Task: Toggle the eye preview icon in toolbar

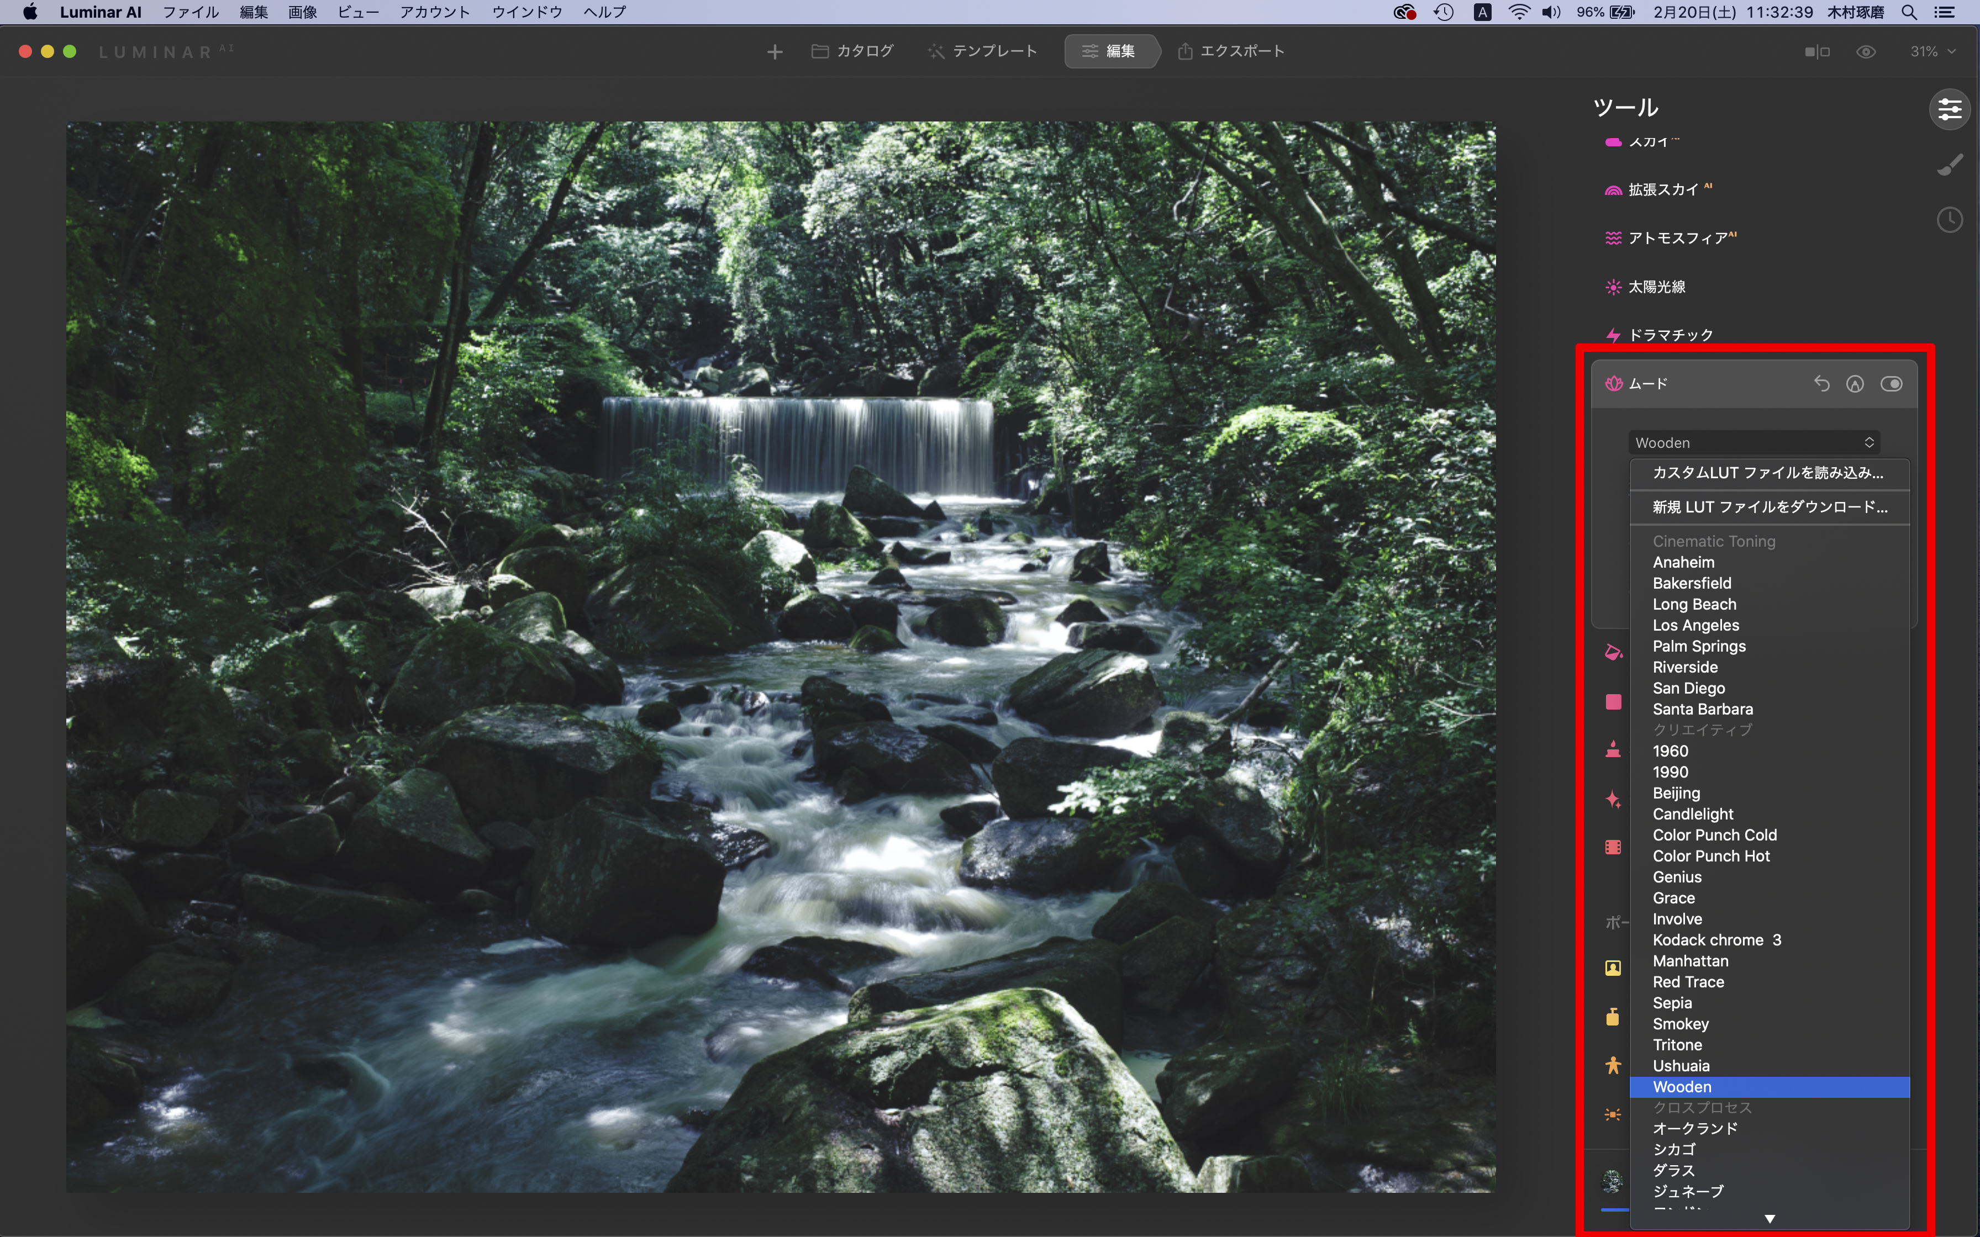Action: tap(1866, 51)
